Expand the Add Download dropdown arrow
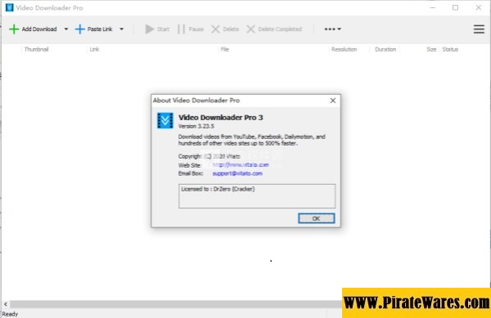 66,29
